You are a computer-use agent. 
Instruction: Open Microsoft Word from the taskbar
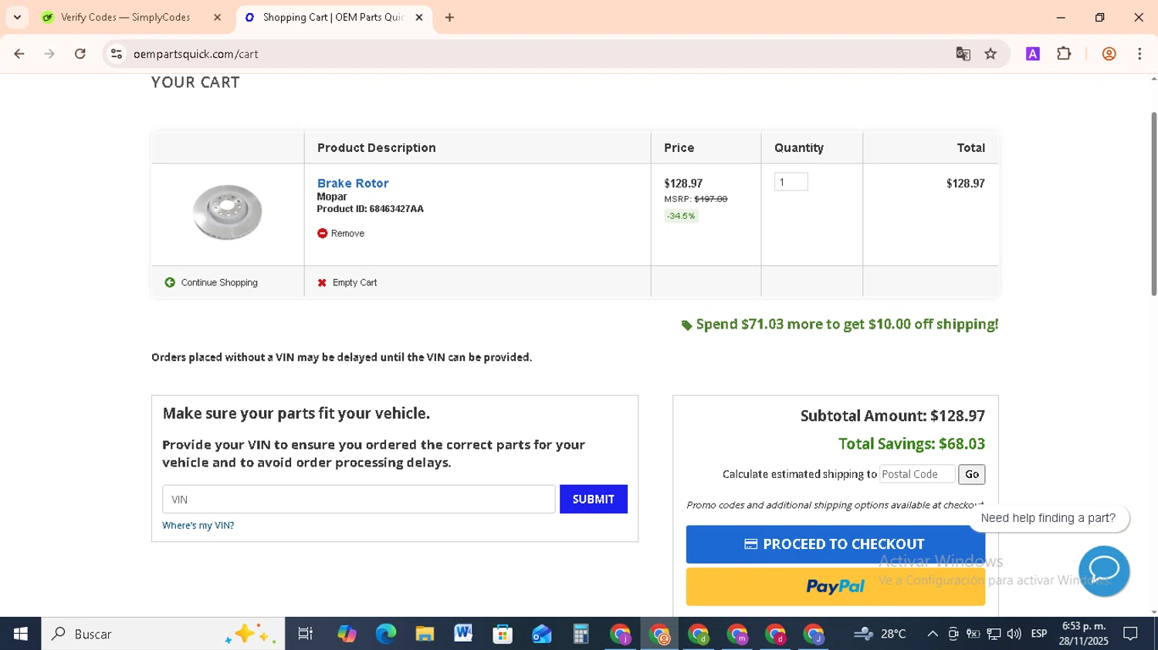(x=463, y=634)
